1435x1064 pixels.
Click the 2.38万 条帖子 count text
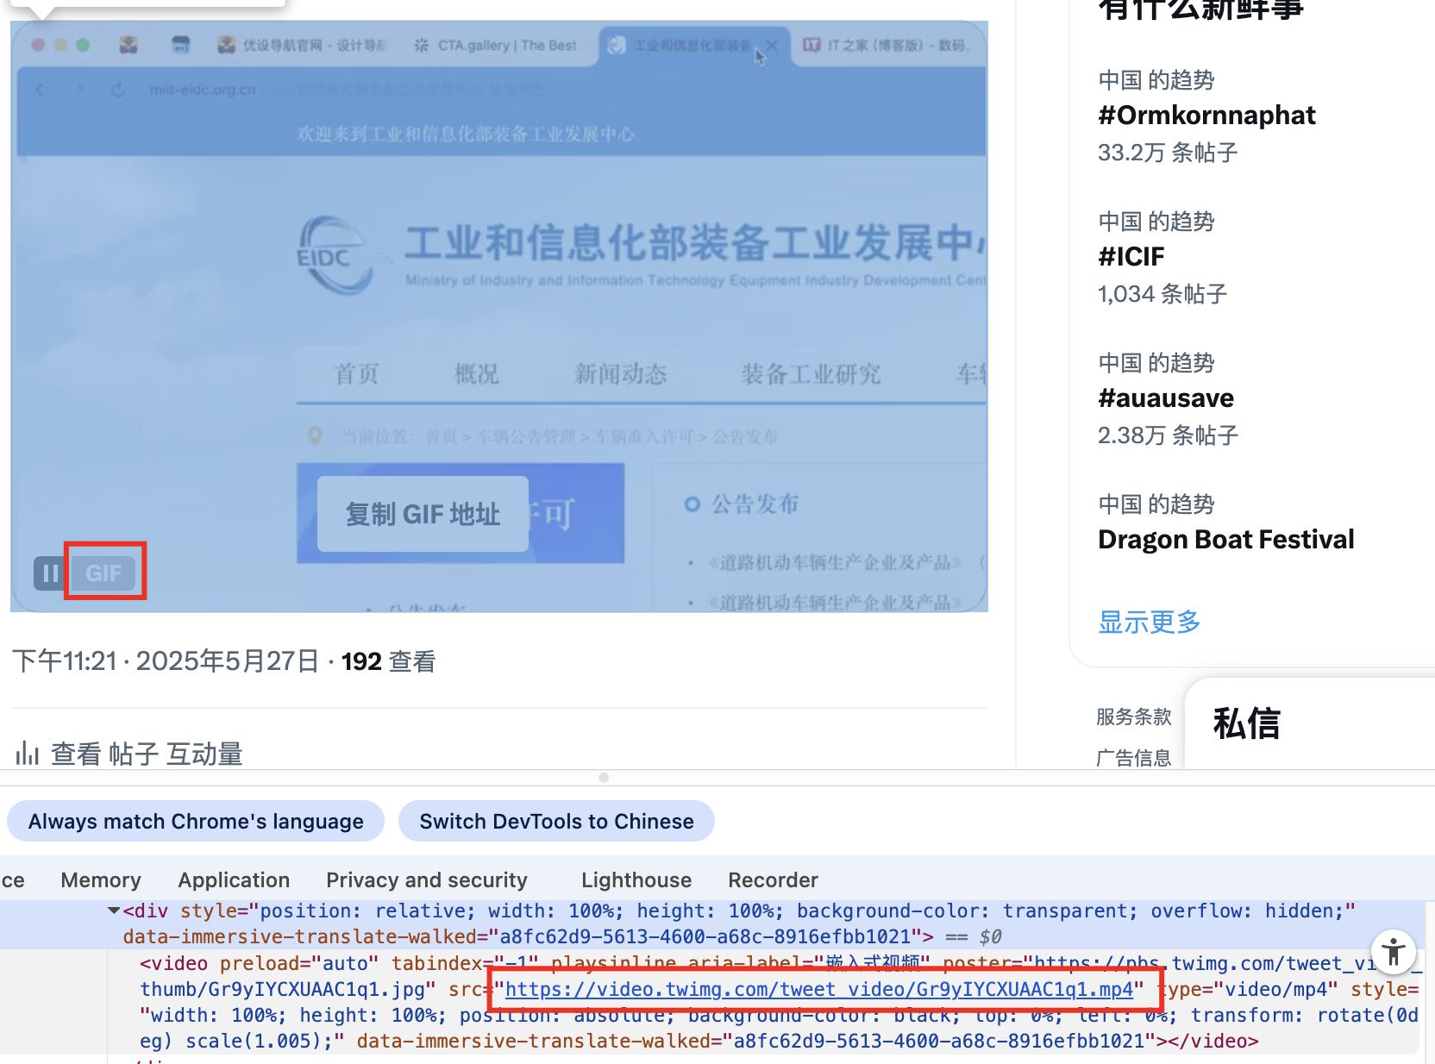pyautogui.click(x=1168, y=436)
